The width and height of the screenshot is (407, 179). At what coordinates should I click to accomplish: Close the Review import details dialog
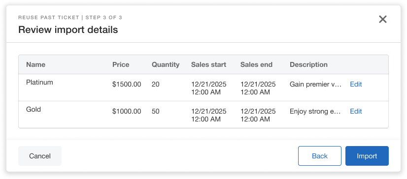[x=382, y=19]
